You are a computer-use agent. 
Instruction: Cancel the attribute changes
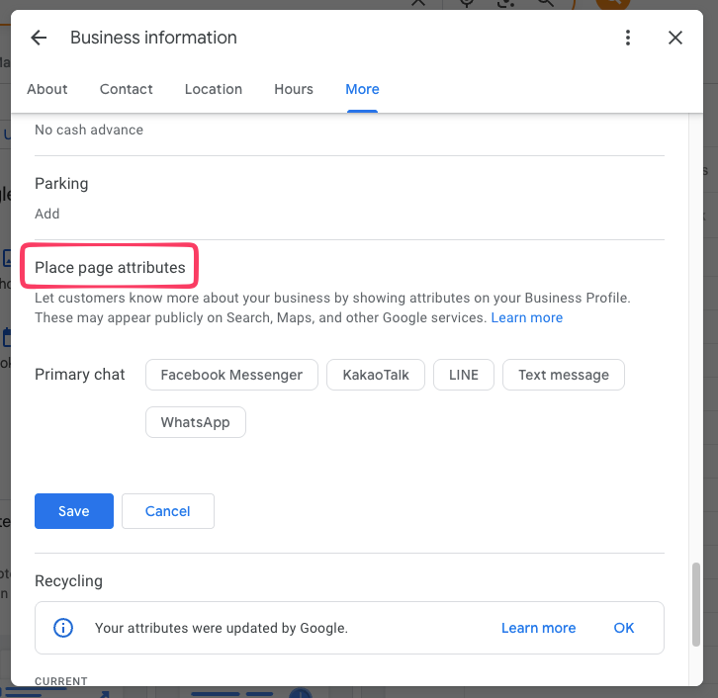(168, 511)
